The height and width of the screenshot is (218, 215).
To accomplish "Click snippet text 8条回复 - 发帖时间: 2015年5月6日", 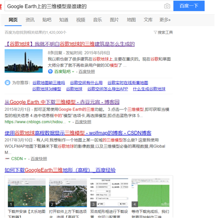I will tap(79, 53).
